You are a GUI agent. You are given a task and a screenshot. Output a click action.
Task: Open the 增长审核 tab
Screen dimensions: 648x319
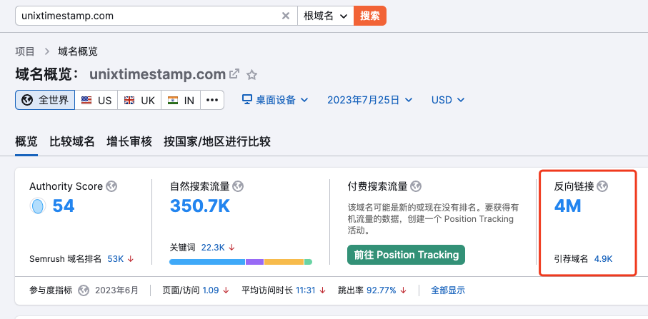pos(129,141)
